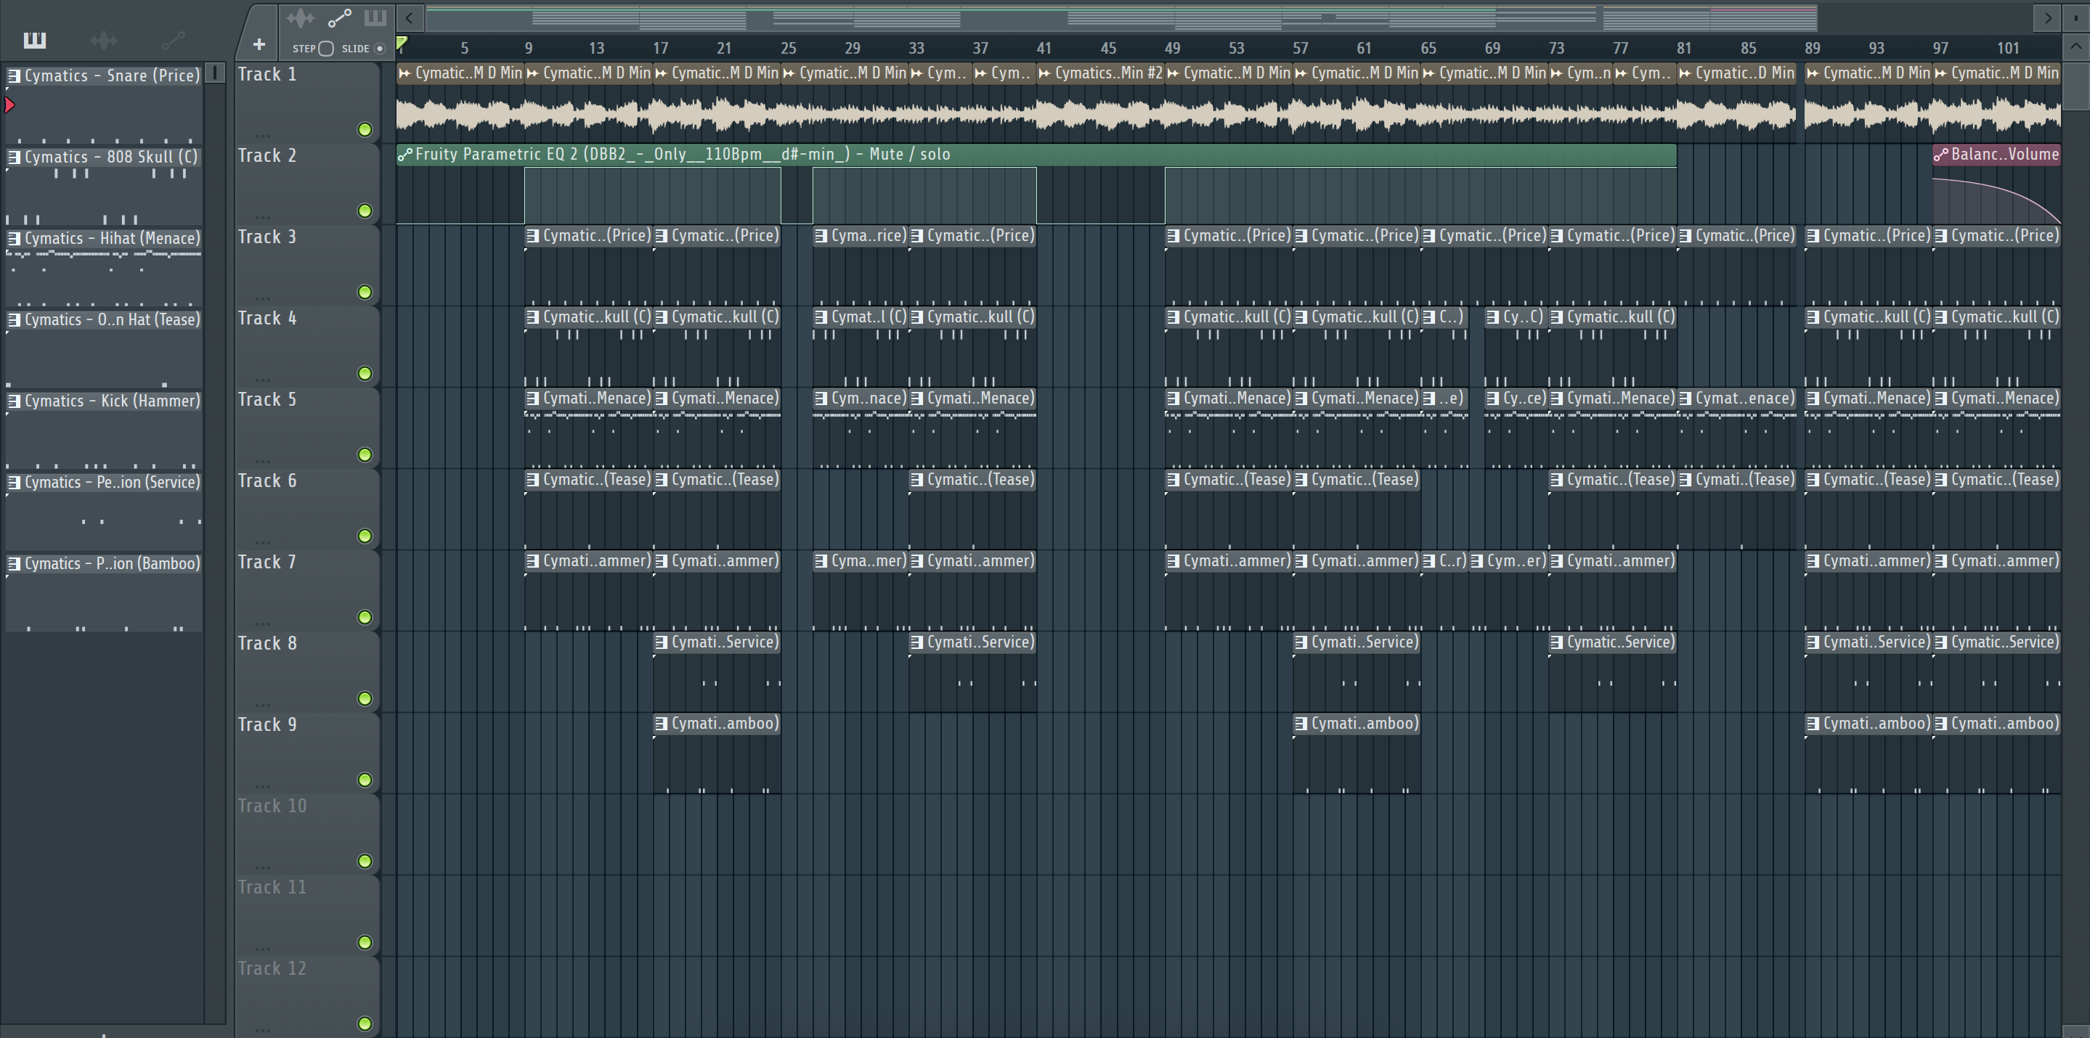2090x1038 pixels.
Task: Select automation clip focus icon
Action: [x=339, y=18]
